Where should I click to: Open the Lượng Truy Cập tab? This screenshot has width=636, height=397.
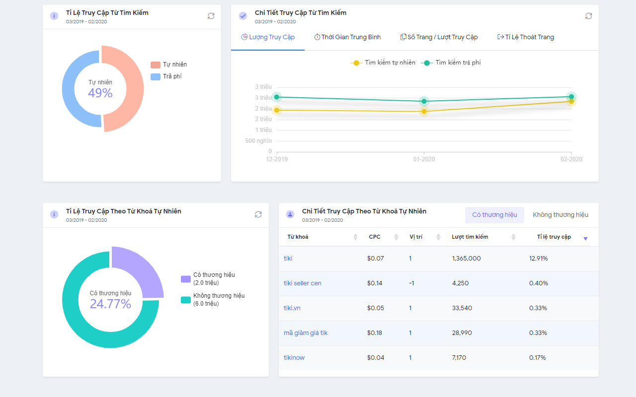[268, 37]
